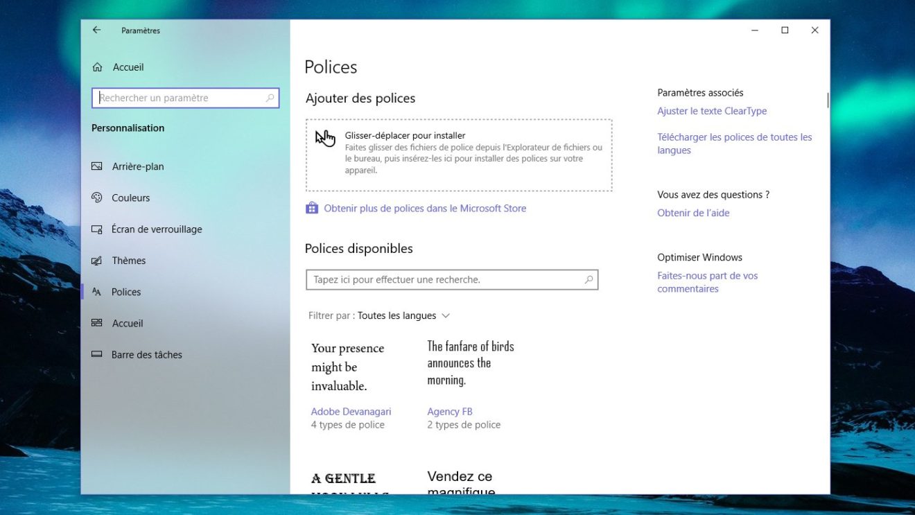Click Obtenir de l'aide link
The image size is (915, 515).
click(693, 213)
